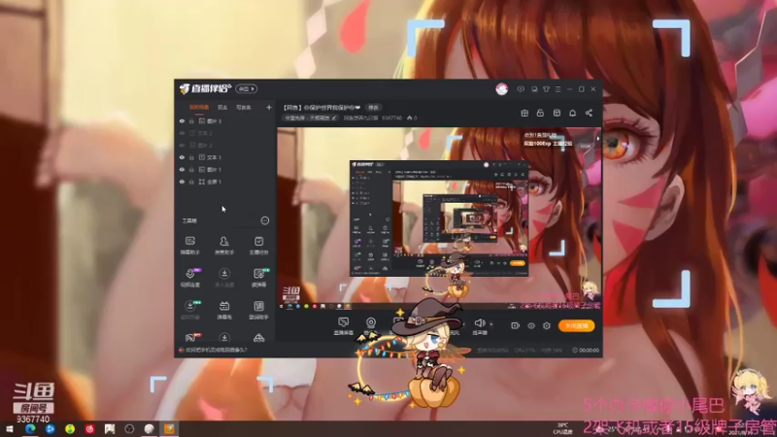Toggle visibility eye of 图片 1 layer
This screenshot has height=437, width=777.
182,170
